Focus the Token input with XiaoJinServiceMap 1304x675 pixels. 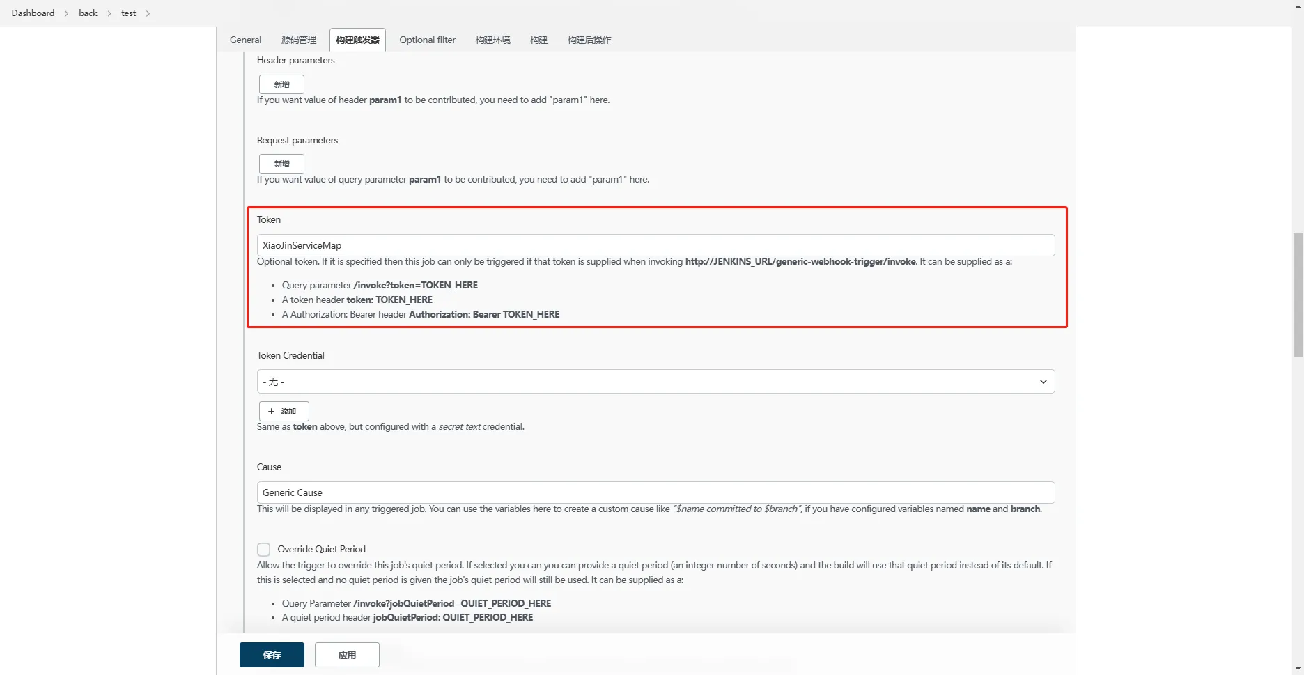[655, 245]
